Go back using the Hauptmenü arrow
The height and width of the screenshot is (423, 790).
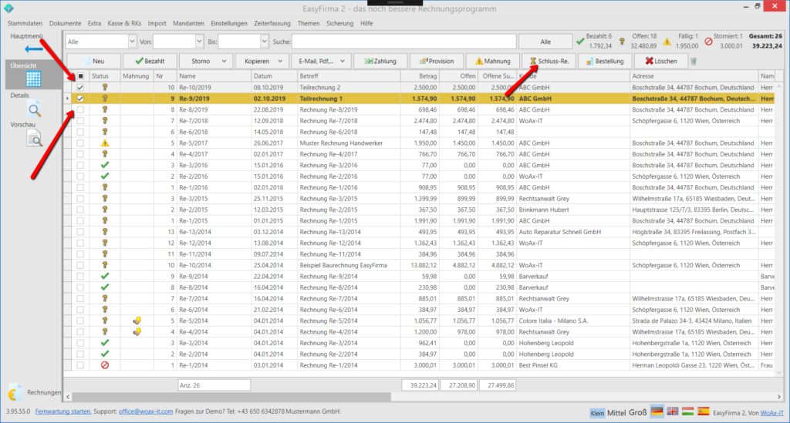coord(33,49)
